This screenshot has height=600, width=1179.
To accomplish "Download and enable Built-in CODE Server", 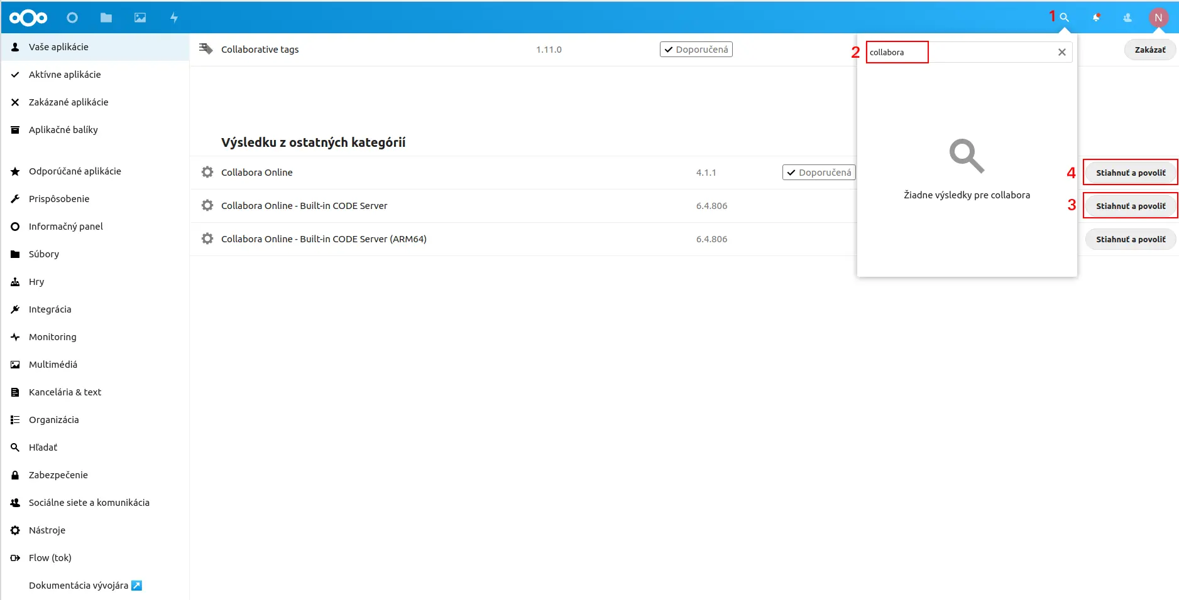I will [1130, 206].
